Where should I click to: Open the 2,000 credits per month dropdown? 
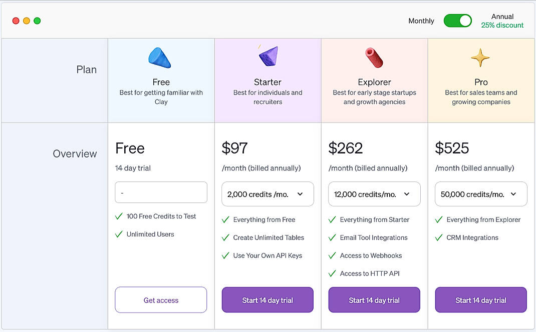pos(267,194)
